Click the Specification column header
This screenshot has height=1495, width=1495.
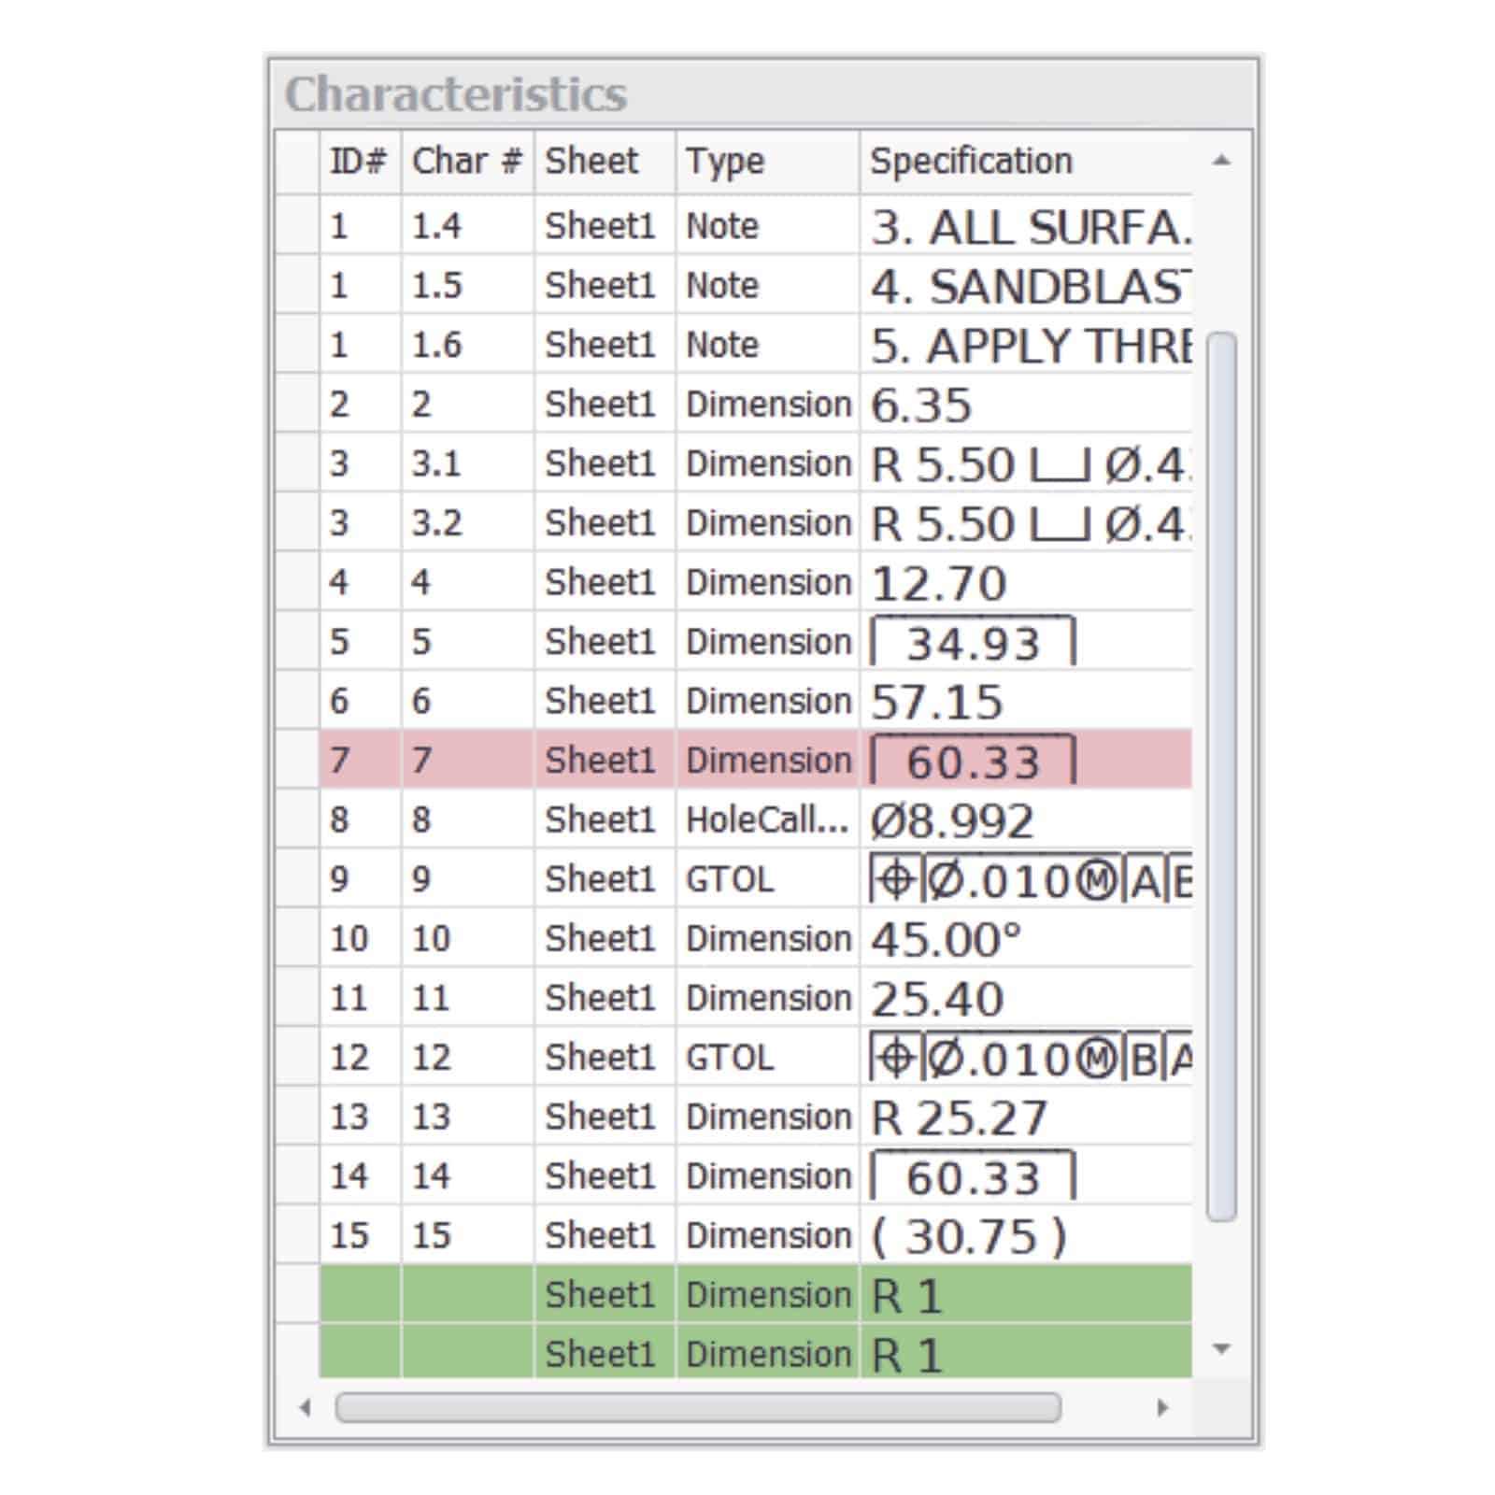(972, 162)
